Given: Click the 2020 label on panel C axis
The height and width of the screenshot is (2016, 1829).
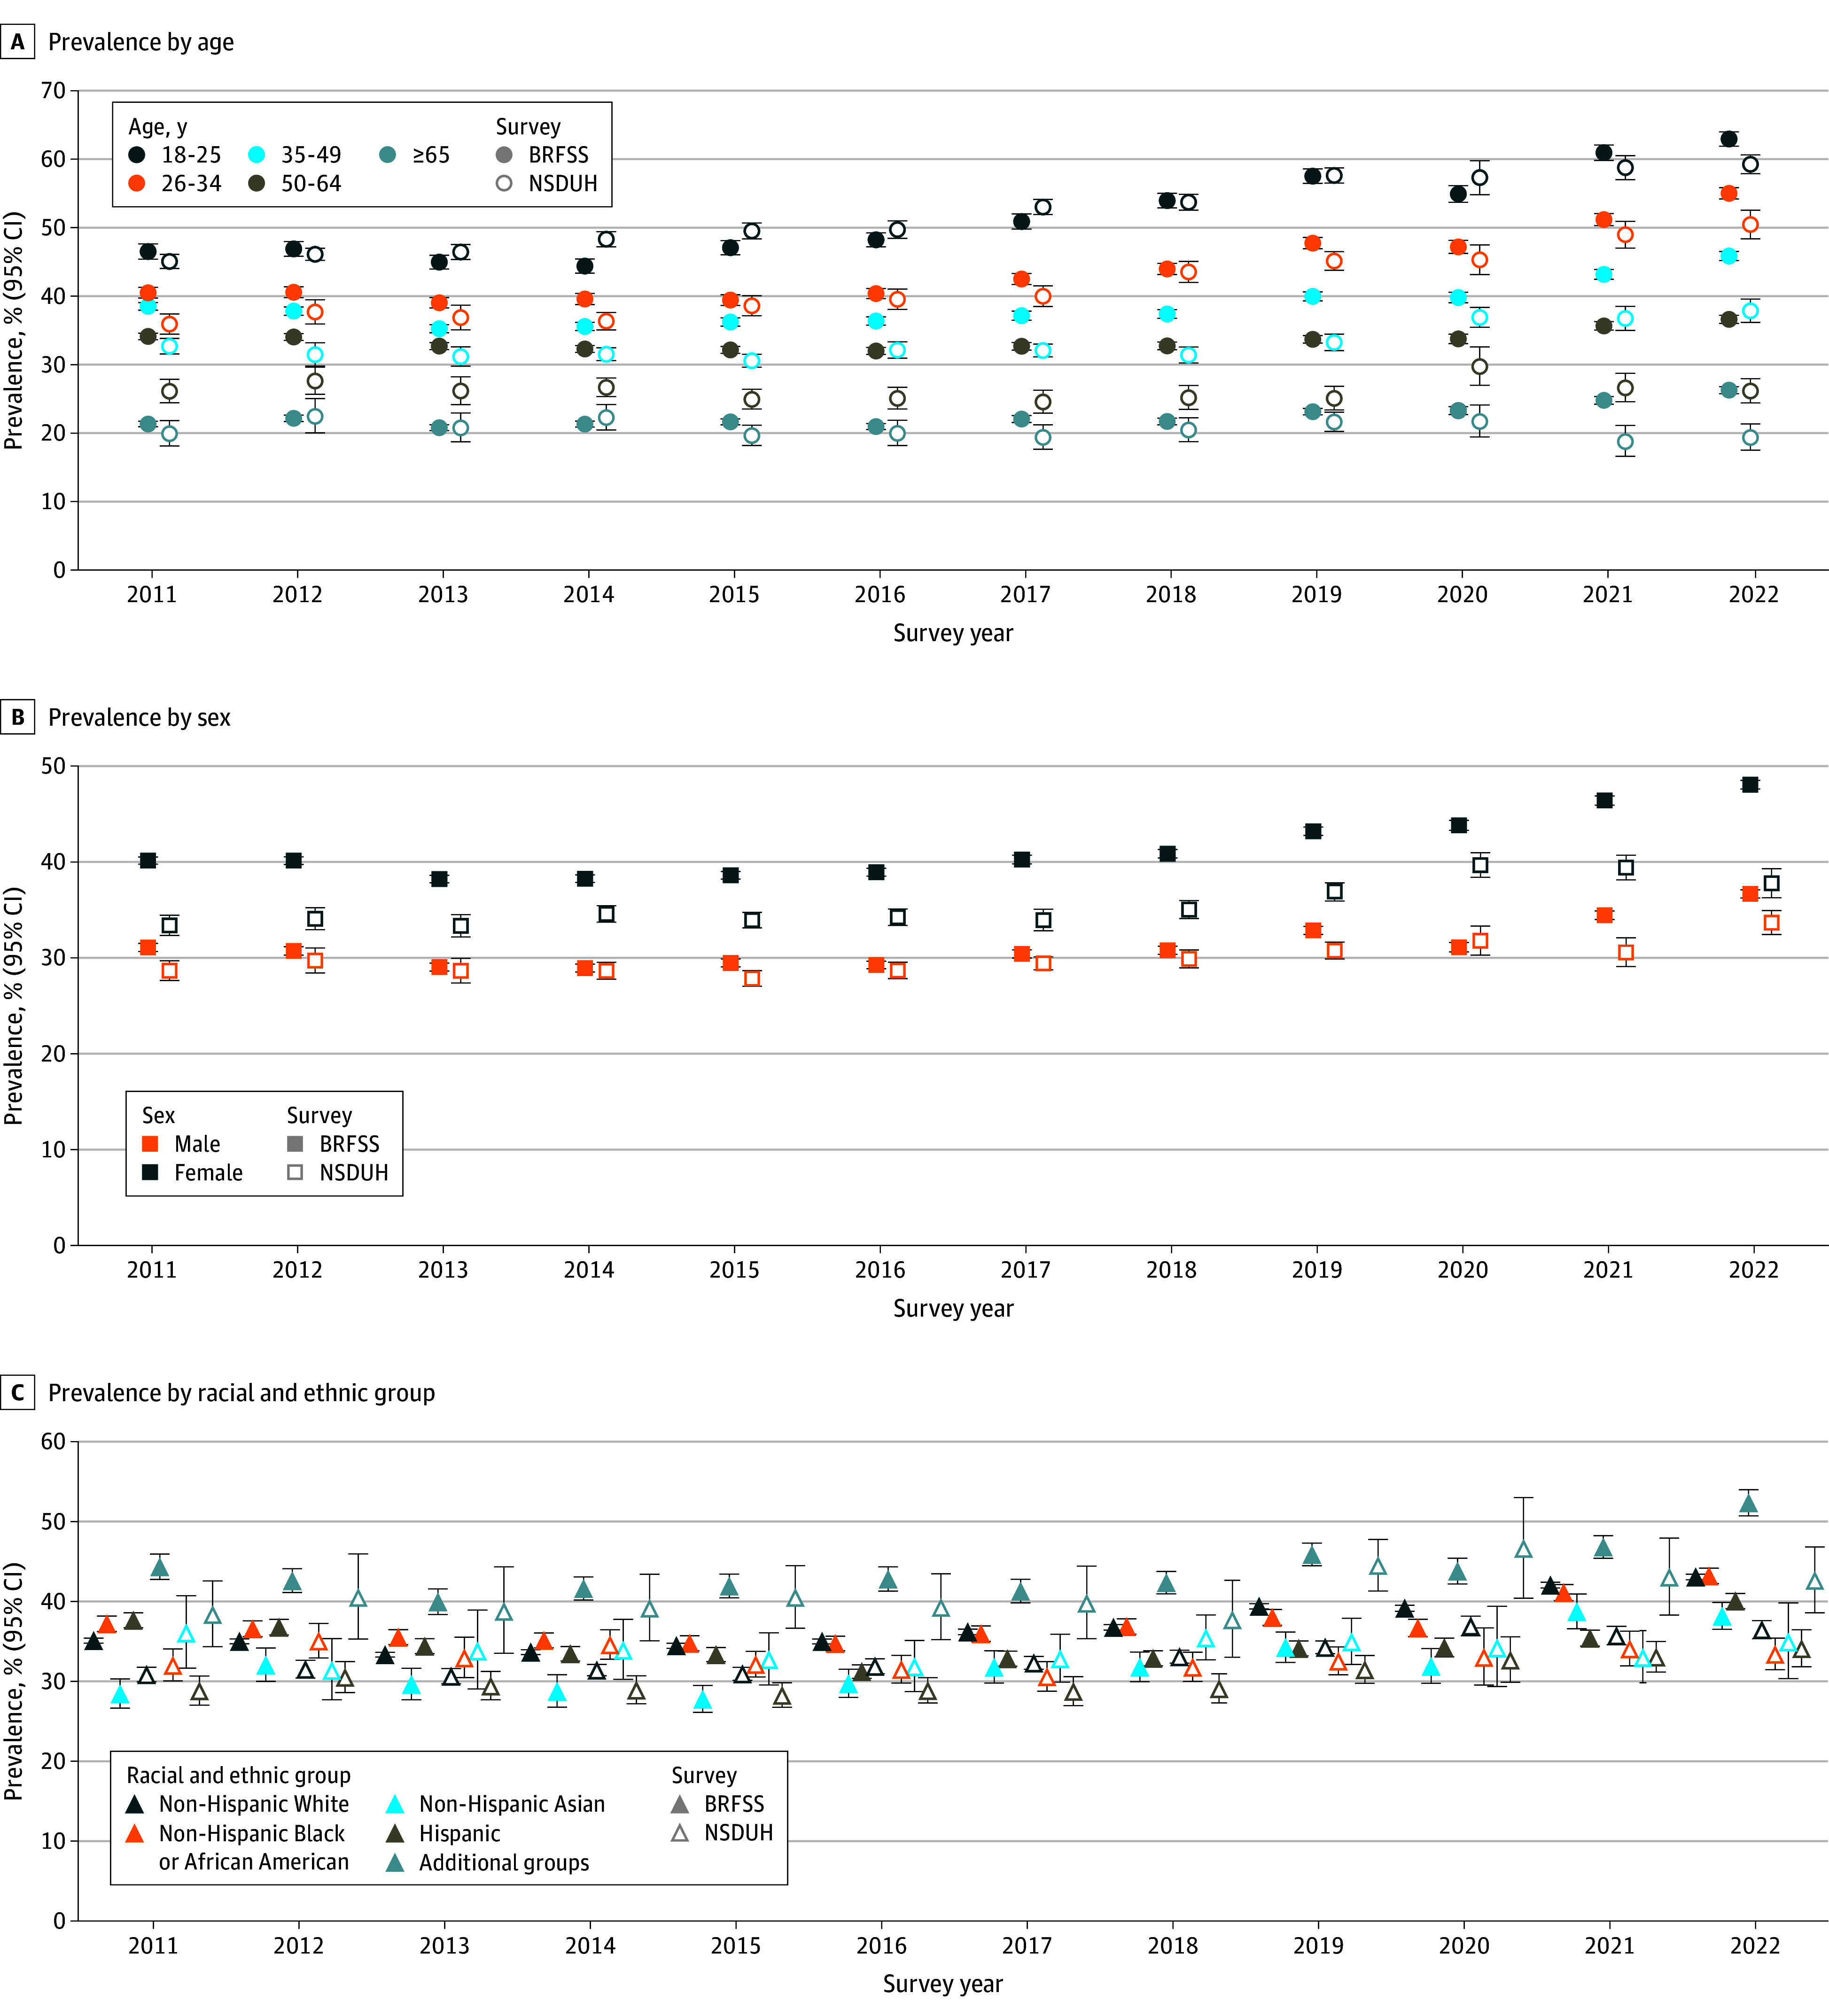Looking at the screenshot, I should 1464,1946.
